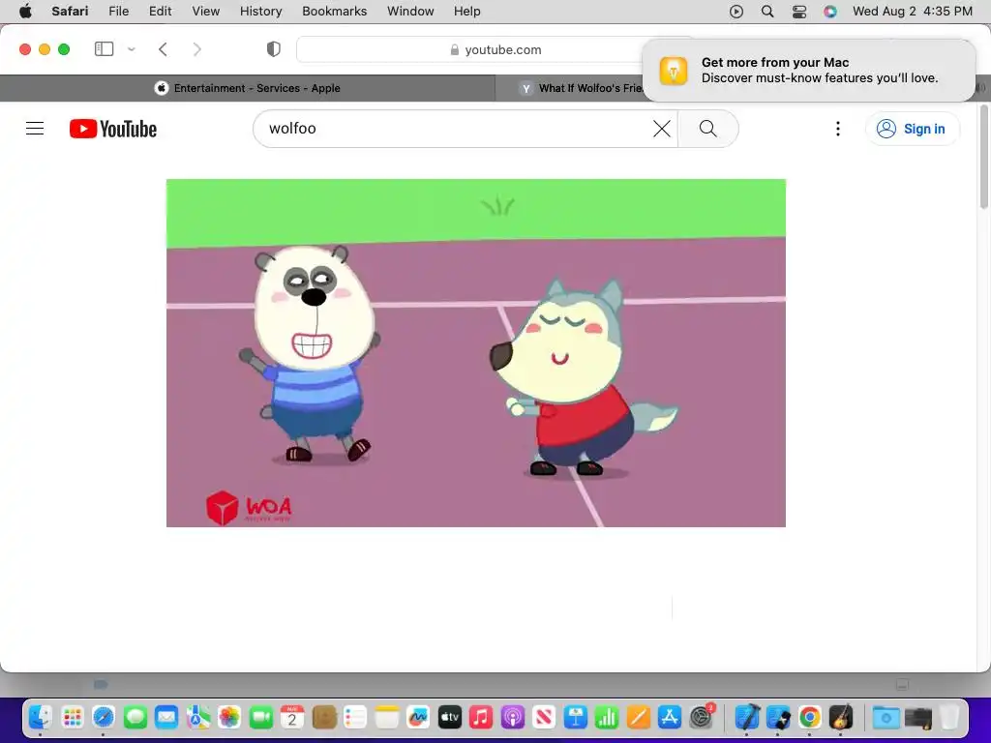
Task: Open Pages from the dock
Action: [x=639, y=717]
